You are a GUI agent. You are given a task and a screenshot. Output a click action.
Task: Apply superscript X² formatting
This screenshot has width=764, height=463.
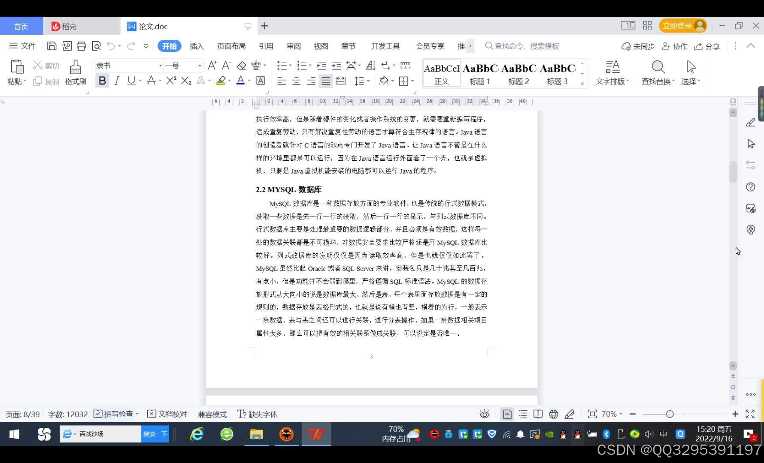click(171, 80)
